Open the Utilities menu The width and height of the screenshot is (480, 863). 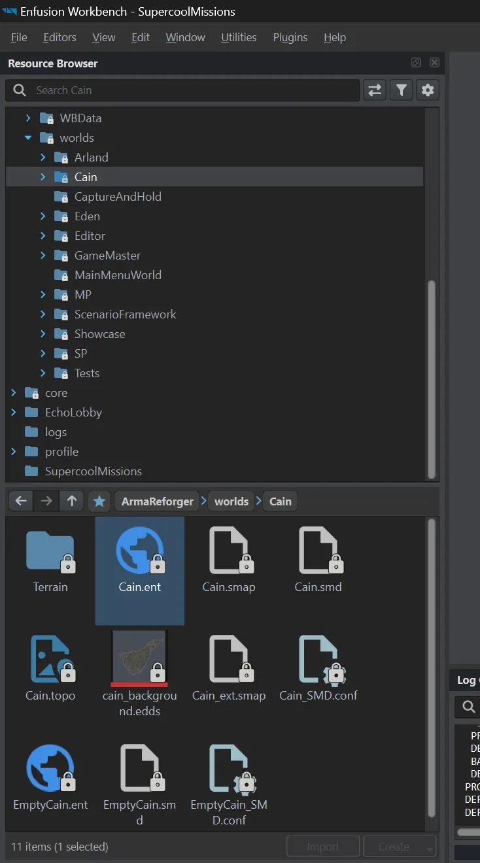pyautogui.click(x=239, y=37)
